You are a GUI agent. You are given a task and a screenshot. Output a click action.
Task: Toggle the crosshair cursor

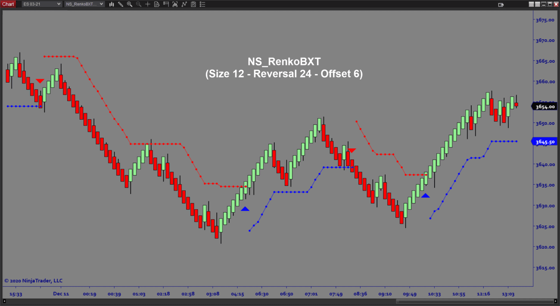[148, 4]
